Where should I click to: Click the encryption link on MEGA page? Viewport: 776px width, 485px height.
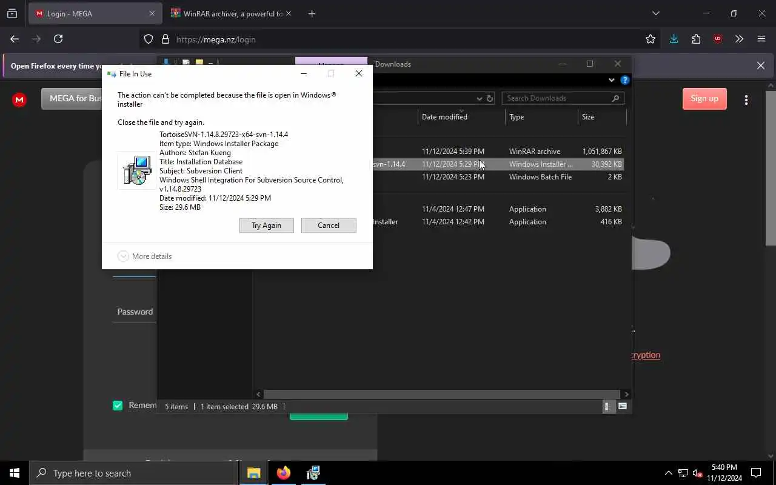pyautogui.click(x=646, y=355)
